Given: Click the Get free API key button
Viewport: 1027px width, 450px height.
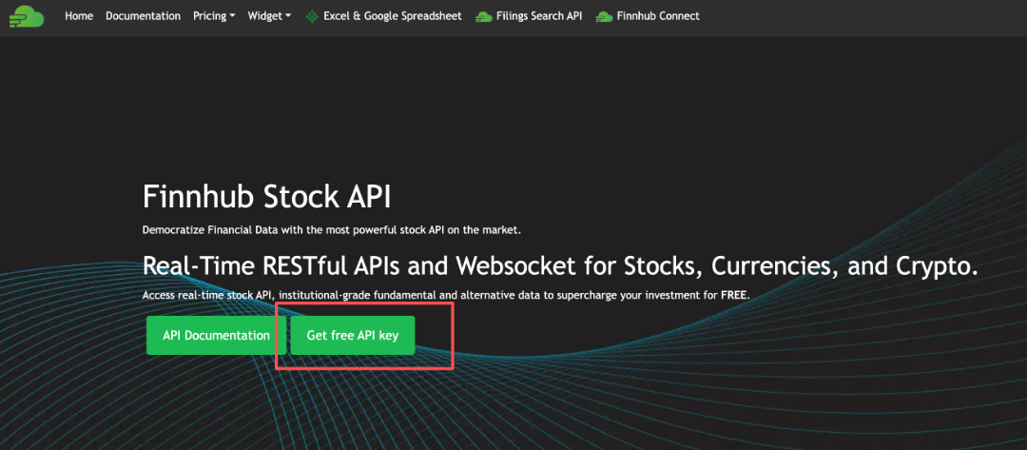Looking at the screenshot, I should click(x=352, y=336).
